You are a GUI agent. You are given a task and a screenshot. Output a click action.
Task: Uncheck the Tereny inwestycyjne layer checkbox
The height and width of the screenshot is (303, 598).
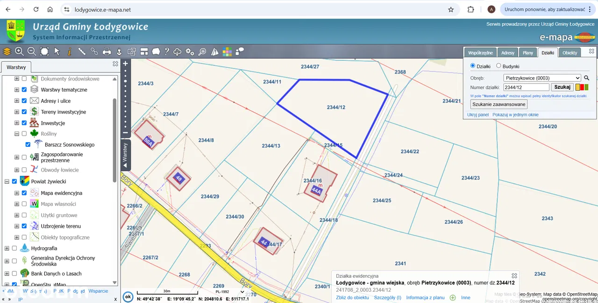coord(24,112)
